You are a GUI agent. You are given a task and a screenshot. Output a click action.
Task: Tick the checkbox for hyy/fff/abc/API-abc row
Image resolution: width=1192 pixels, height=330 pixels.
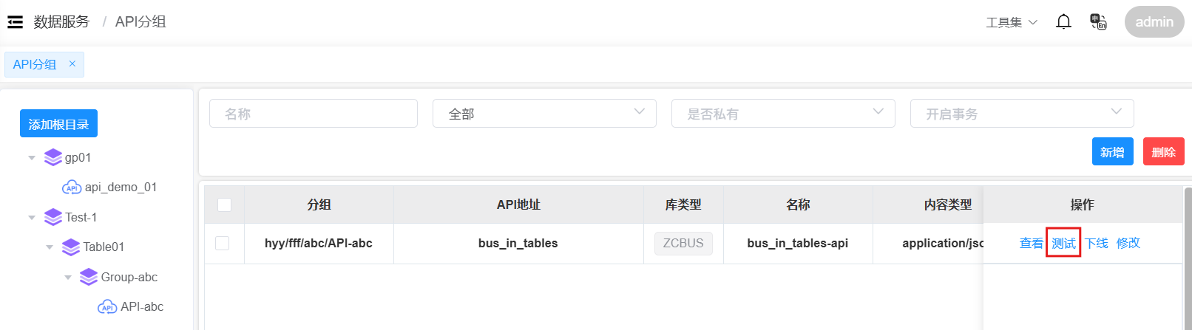coord(223,243)
